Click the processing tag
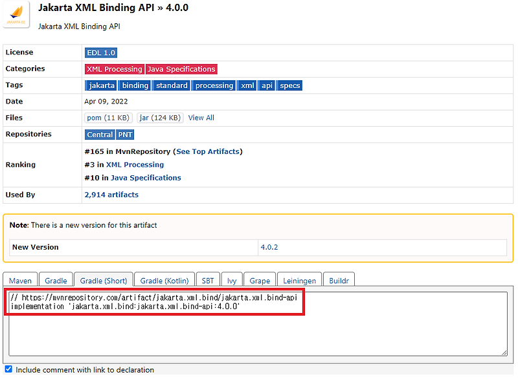Viewport: 518px width, 379px height. pos(214,85)
